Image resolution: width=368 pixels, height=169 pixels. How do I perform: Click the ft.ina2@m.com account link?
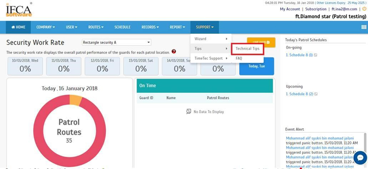pos(344,9)
